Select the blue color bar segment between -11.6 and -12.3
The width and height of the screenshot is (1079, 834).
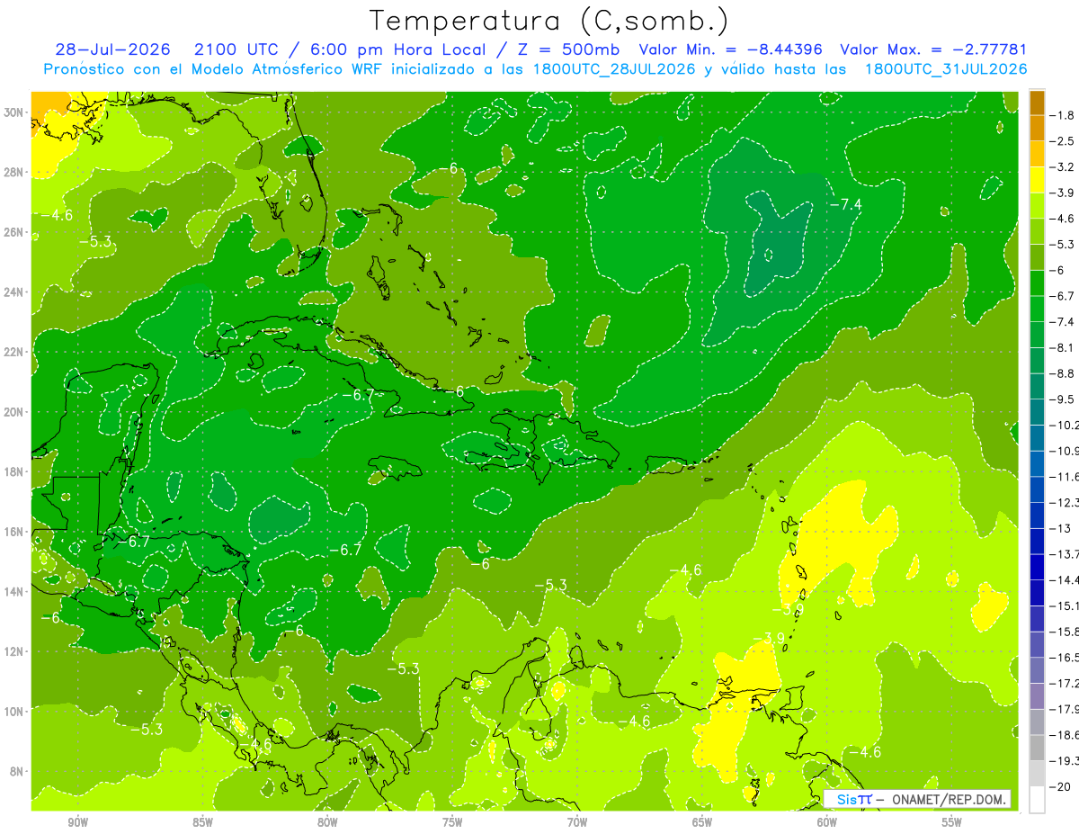(x=1037, y=489)
